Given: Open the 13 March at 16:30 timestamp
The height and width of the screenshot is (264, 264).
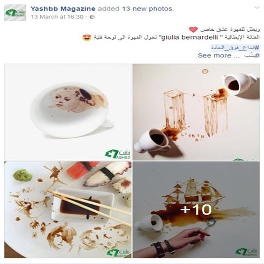Looking at the screenshot, I should tap(57, 17).
